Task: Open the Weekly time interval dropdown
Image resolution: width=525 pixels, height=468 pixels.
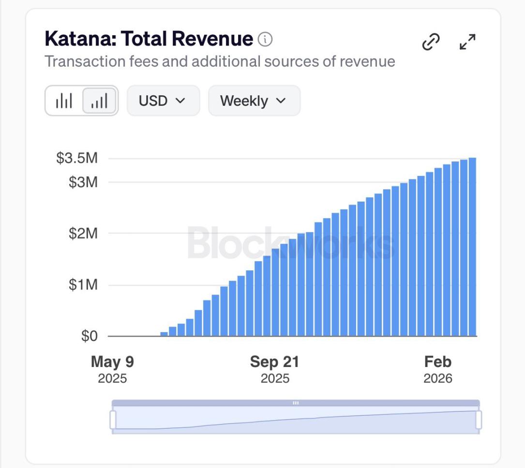Action: [x=254, y=101]
